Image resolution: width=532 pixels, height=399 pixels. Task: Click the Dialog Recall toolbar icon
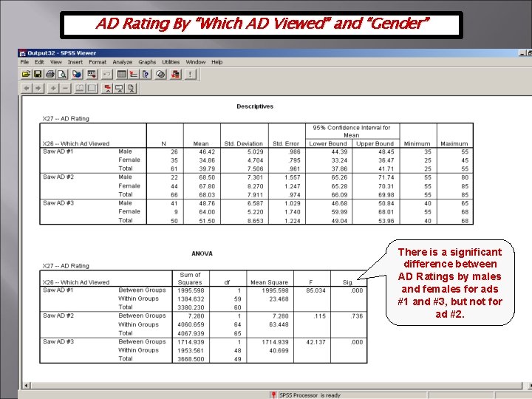click(92, 74)
